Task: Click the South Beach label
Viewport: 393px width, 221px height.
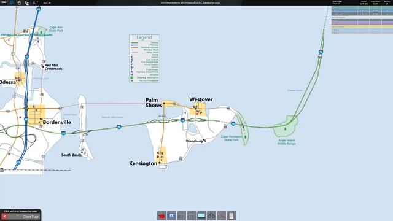Action: tap(71, 155)
